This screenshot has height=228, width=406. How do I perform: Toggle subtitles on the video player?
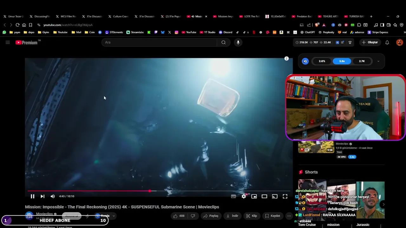coord(233,196)
